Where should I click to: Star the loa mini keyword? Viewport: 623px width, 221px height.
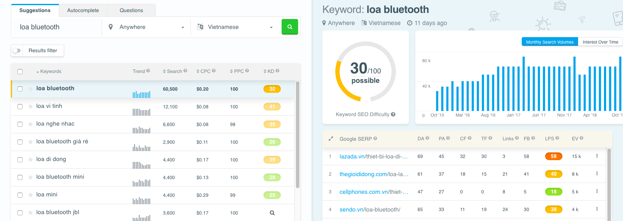coord(30,195)
